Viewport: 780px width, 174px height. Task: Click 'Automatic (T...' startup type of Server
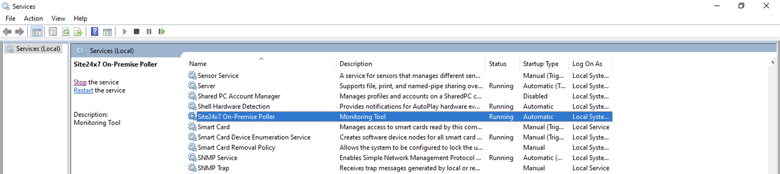tap(544, 86)
